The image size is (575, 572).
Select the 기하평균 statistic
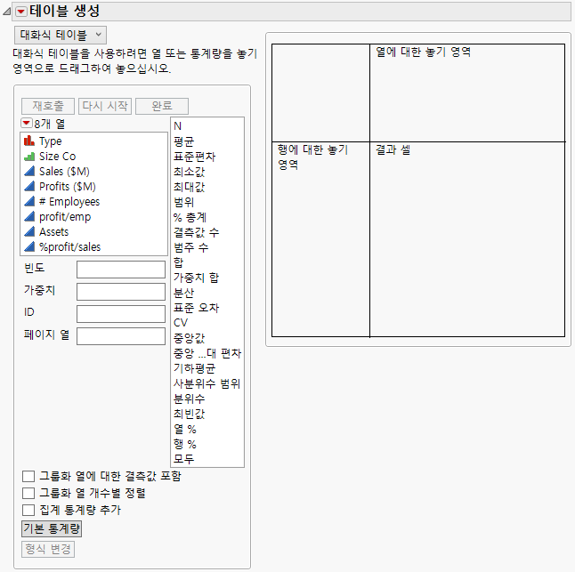(194, 368)
